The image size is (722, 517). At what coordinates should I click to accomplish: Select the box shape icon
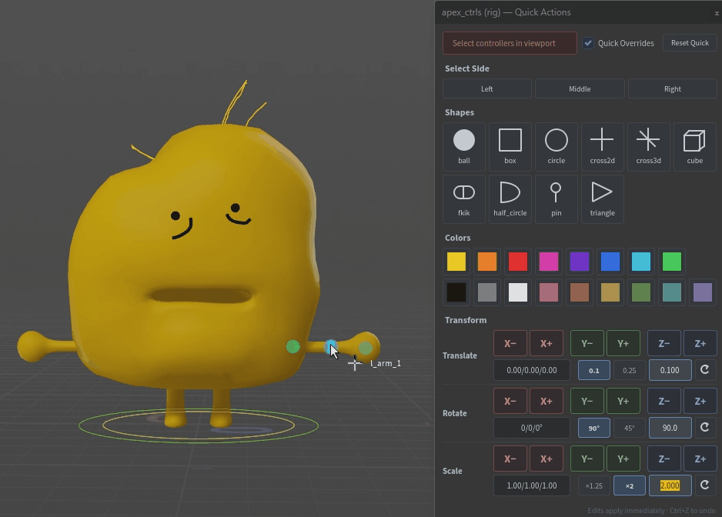point(510,147)
